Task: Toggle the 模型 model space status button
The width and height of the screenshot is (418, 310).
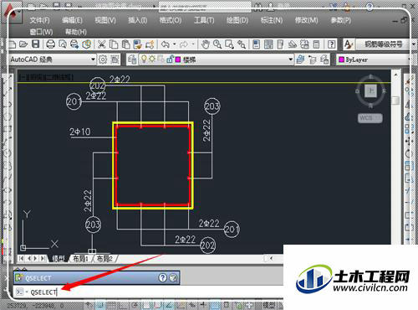Action: click(x=269, y=305)
